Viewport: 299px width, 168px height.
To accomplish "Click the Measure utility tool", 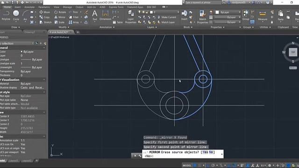I will click(263, 15).
